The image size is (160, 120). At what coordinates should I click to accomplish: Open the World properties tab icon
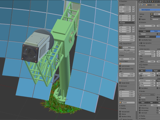pos(151,1)
